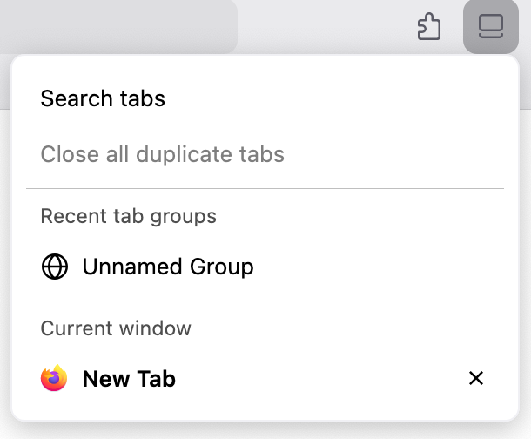Choose Close all duplicate tabs
The image size is (531, 439).
point(163,155)
